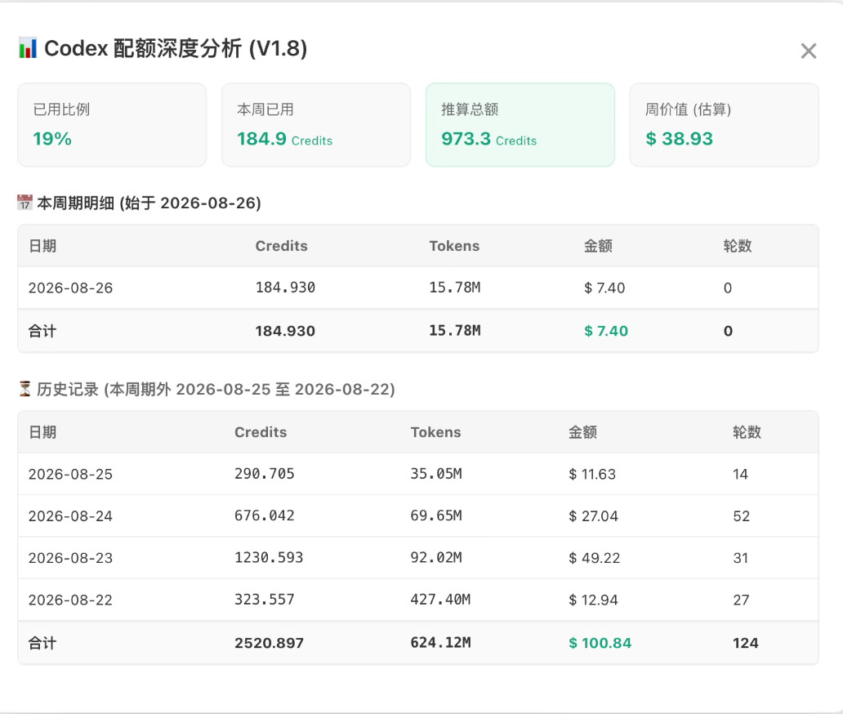Click the date 2026-08-23

70,558
